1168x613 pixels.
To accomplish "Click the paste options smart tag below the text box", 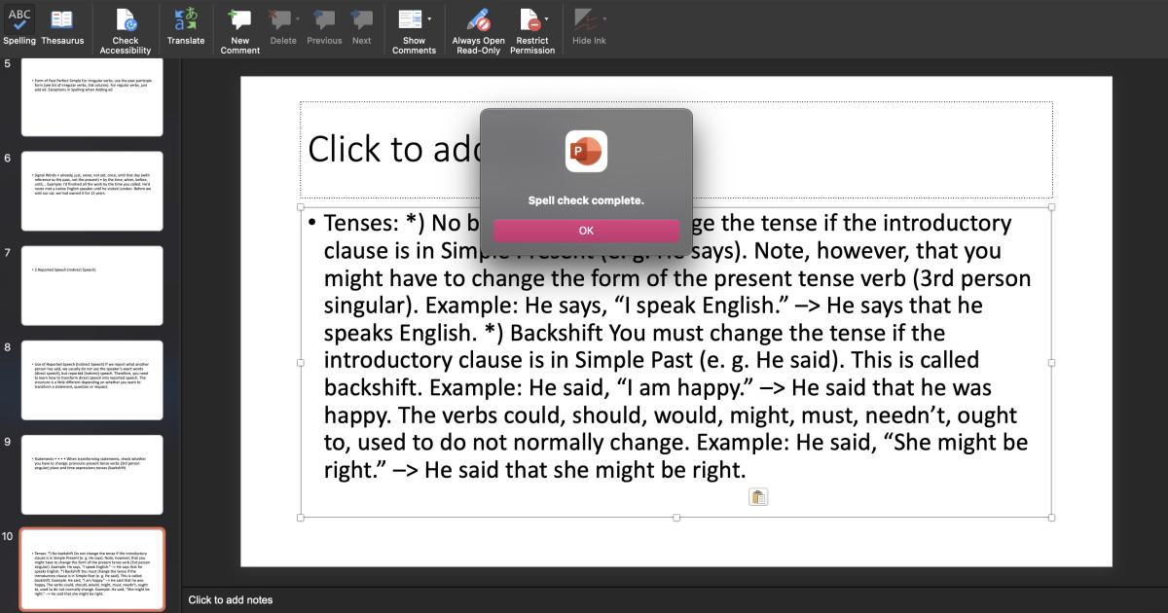I will [x=758, y=496].
